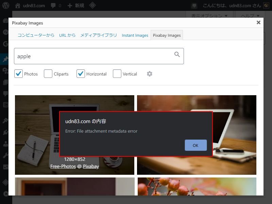Expand the 表示オプション dropdown
Screen dimensions: 272x204
pos(209,16)
